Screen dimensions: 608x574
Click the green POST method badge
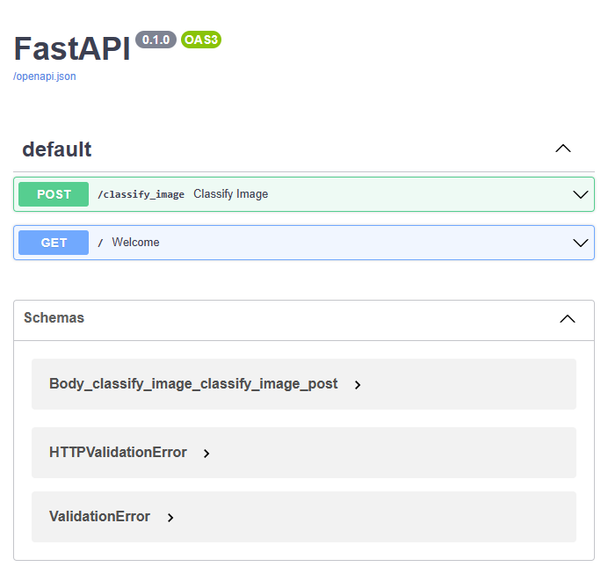pos(54,194)
